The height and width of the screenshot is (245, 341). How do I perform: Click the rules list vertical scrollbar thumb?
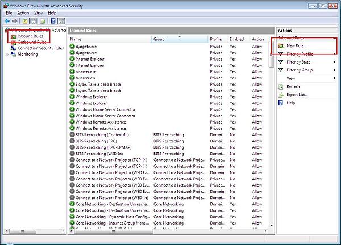tap(272, 54)
